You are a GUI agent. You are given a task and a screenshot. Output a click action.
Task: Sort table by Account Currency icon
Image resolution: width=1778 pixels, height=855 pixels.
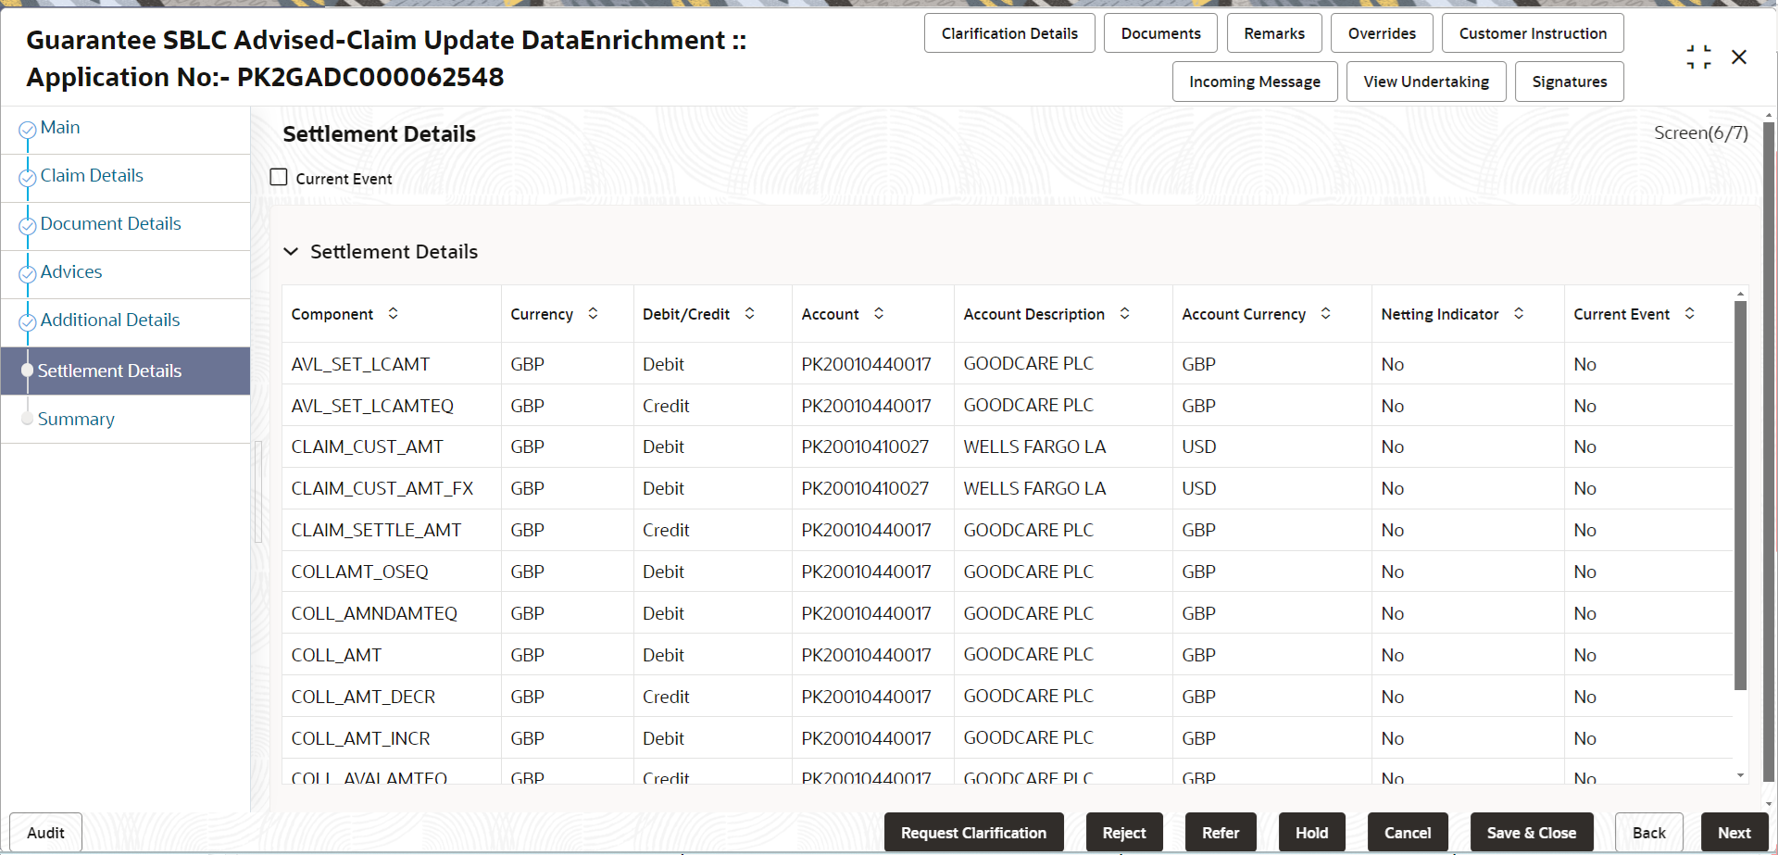1326,314
